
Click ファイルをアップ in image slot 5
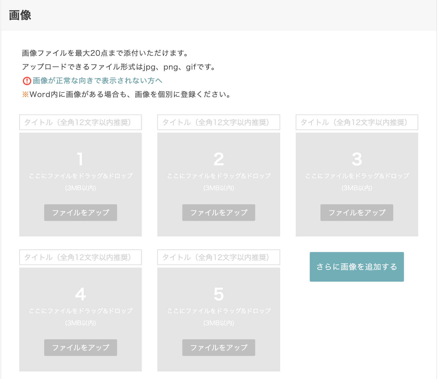point(218,348)
